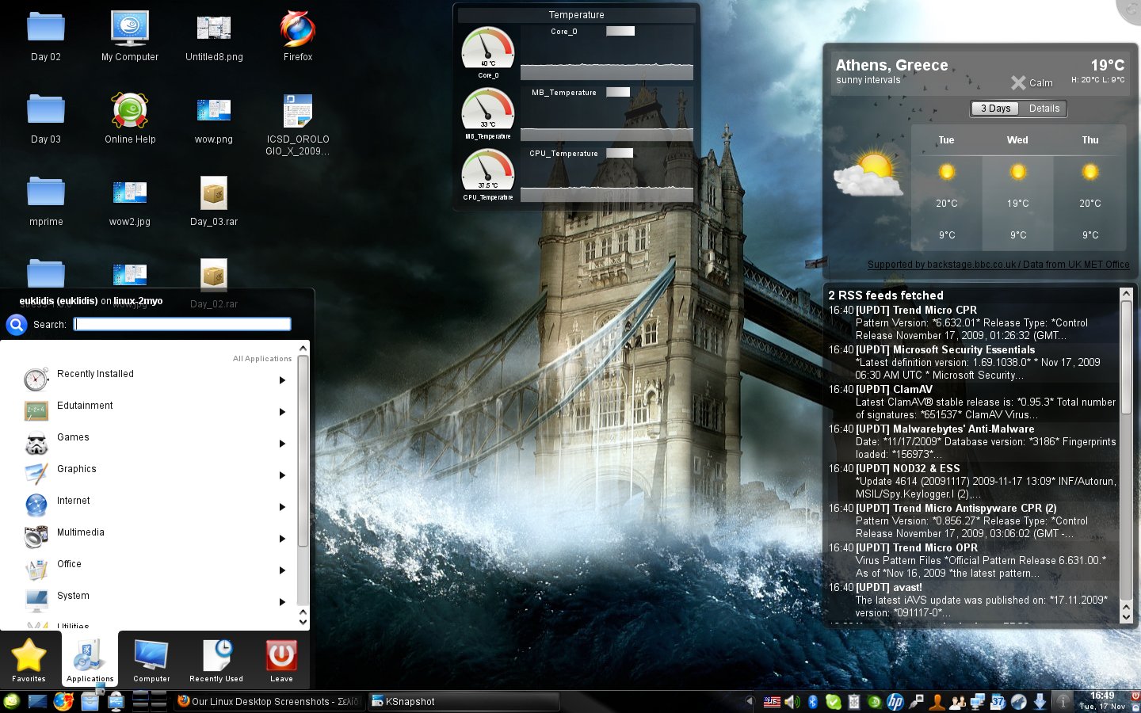Switch to the Recently Used launcher tab
Screen dimensions: 1141x713
coord(216,660)
